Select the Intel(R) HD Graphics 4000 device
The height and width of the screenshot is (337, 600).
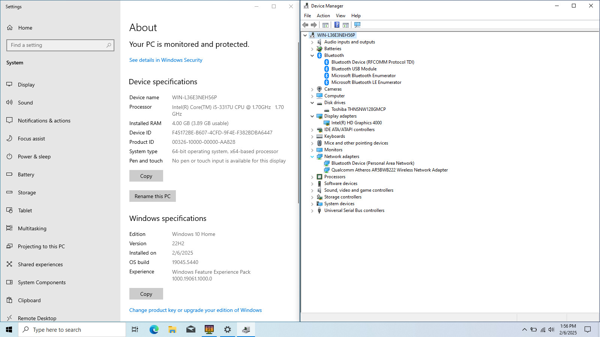[357, 123]
